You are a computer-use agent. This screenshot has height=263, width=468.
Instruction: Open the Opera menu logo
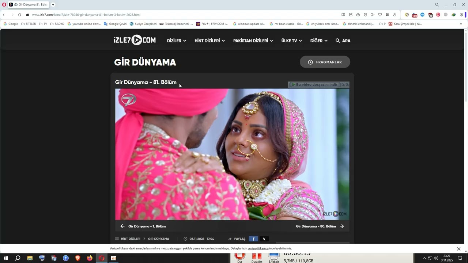click(4, 5)
